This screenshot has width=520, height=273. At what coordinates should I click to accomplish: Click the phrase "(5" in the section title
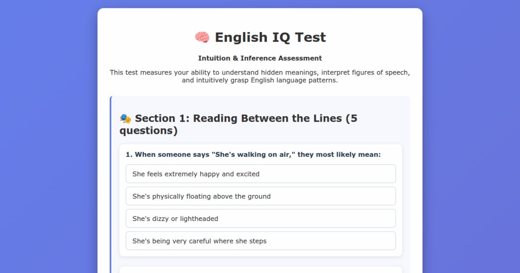pos(351,118)
